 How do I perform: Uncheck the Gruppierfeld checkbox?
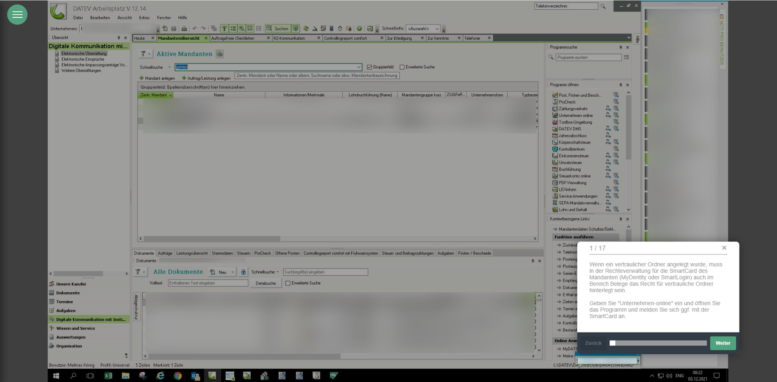pos(370,67)
